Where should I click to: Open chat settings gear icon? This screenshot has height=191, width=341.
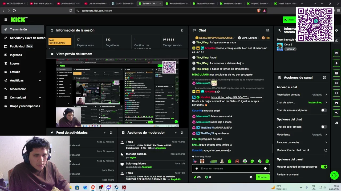251,177
